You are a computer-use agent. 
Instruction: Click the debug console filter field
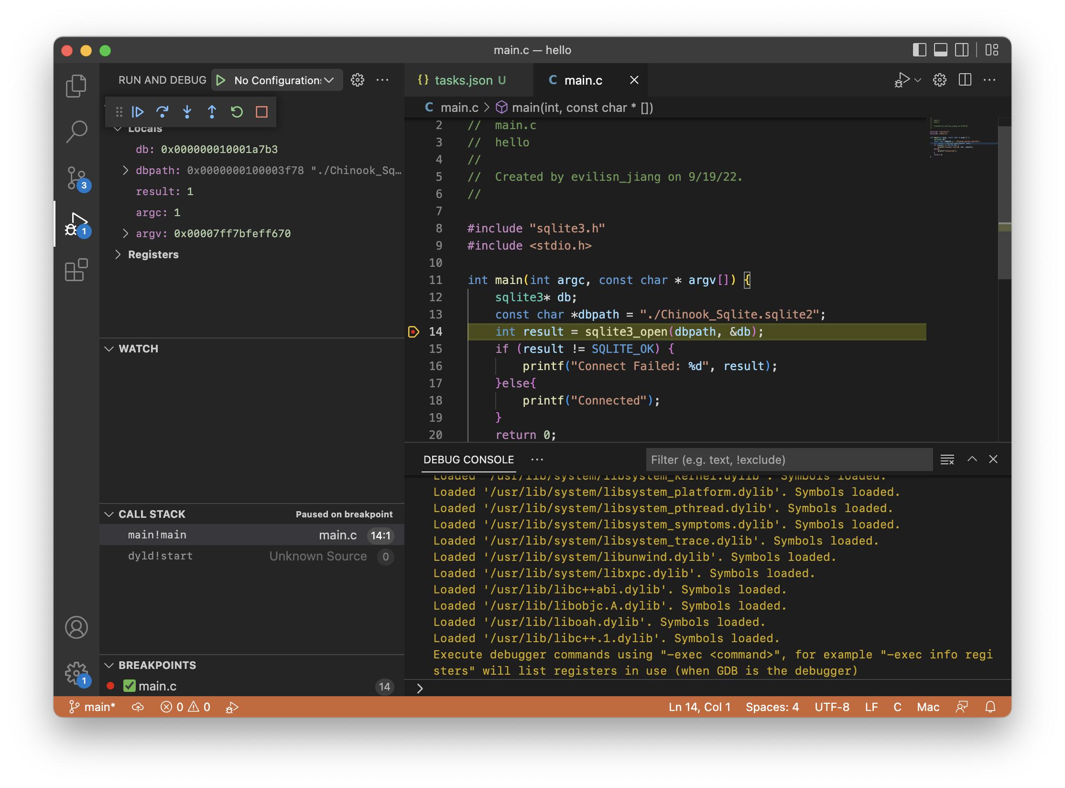click(789, 460)
